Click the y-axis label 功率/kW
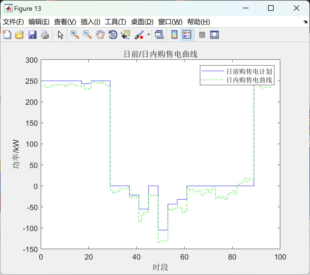The height and width of the screenshot is (275, 310). [16, 154]
